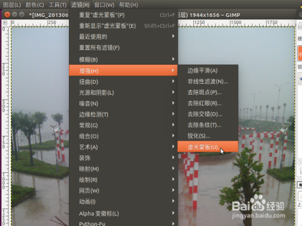
Task: Open the 去除条纹(T)... filter
Action: point(208,125)
